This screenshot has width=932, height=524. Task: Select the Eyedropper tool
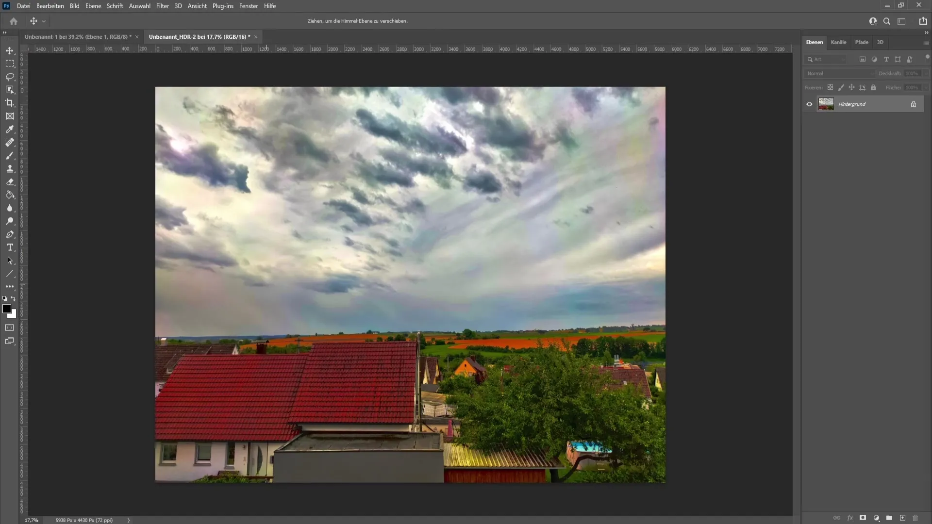[x=10, y=129]
